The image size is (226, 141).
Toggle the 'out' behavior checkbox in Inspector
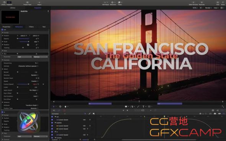click(x=2, y=30)
